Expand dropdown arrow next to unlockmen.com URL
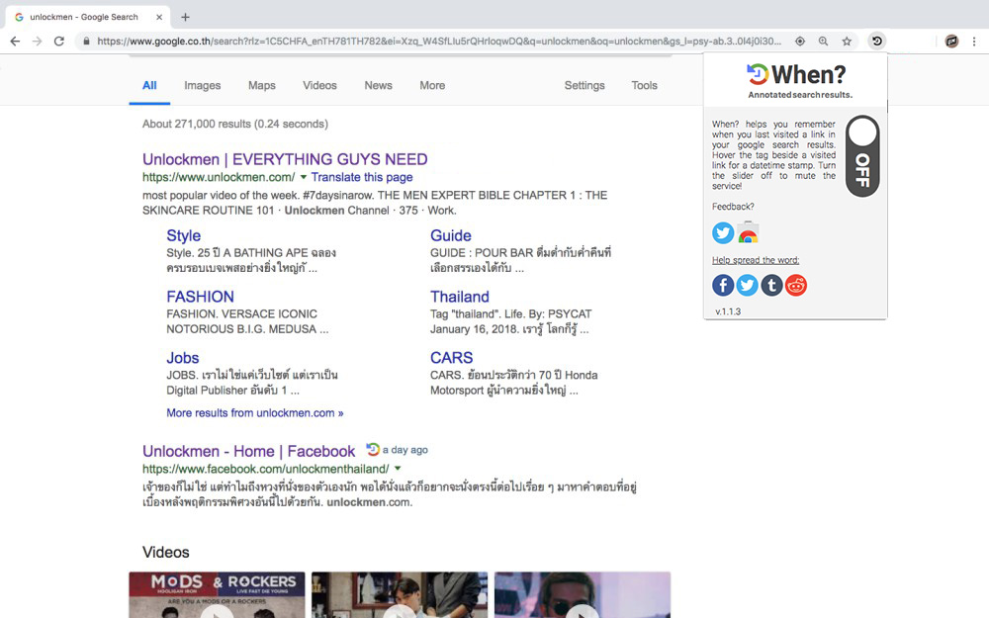This screenshot has height=618, width=989. [304, 177]
